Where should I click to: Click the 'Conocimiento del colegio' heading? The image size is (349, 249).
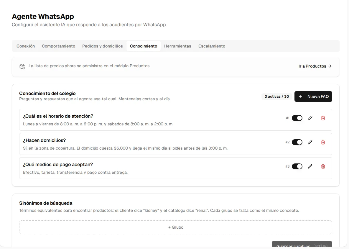[47, 93]
